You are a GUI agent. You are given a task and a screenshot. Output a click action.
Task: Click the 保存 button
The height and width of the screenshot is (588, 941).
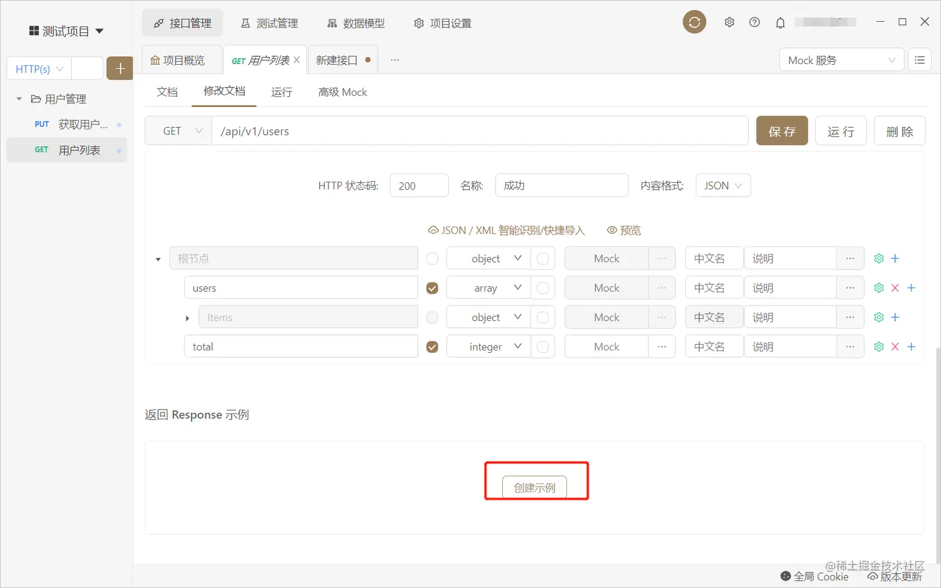(782, 131)
